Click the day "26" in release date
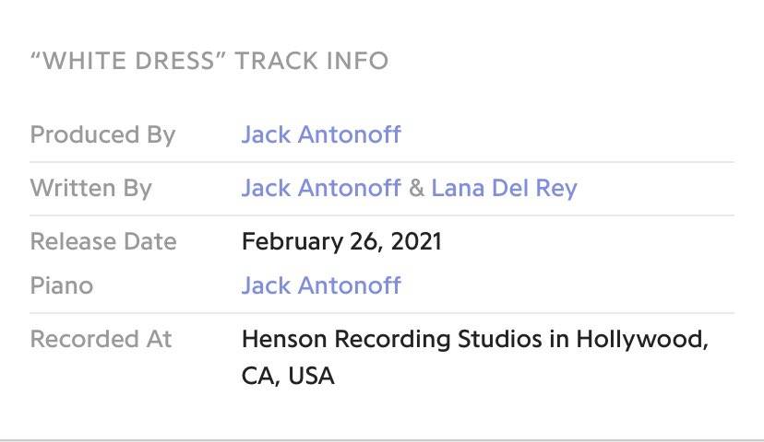Image resolution: width=764 pixels, height=442 pixels. (x=362, y=242)
